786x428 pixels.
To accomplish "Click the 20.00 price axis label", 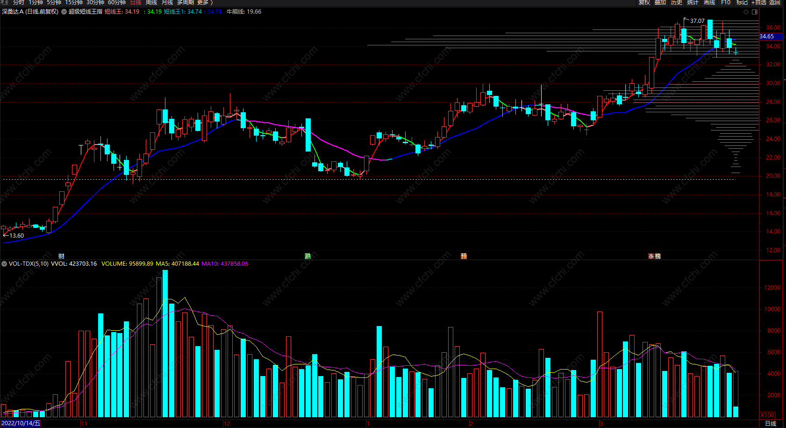I will tap(773, 176).
